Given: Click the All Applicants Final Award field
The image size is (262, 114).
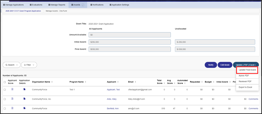Looking at the screenshot, I should 130,49.
